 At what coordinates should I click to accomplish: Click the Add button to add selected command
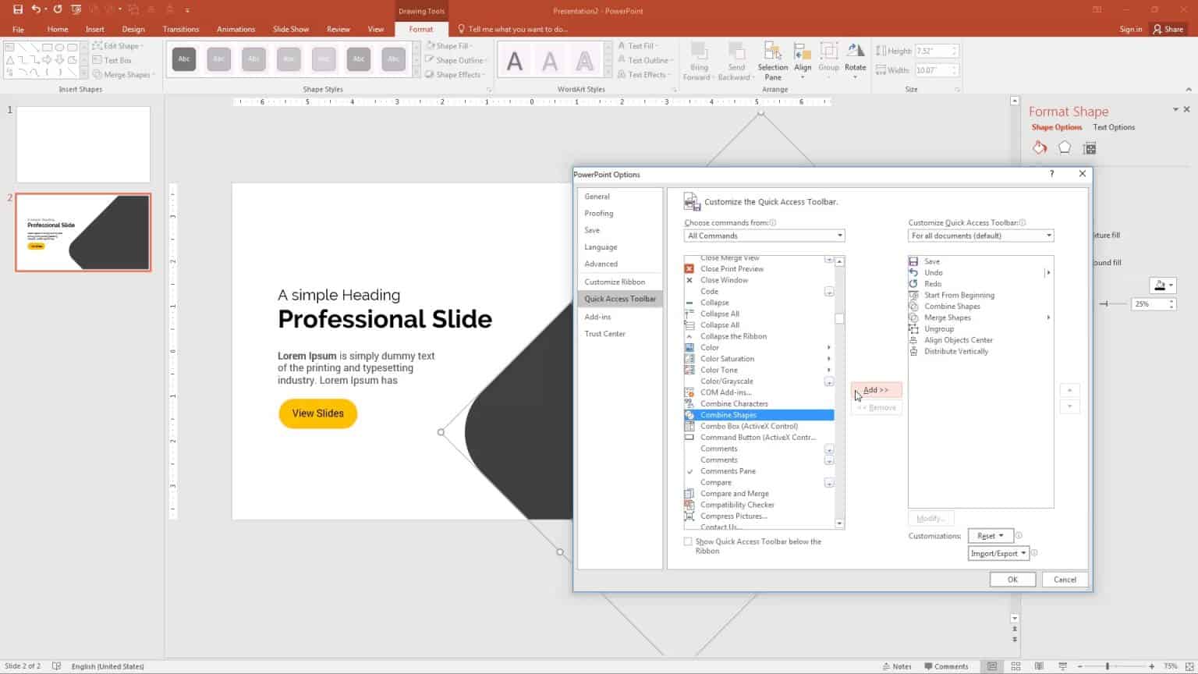pyautogui.click(x=875, y=390)
